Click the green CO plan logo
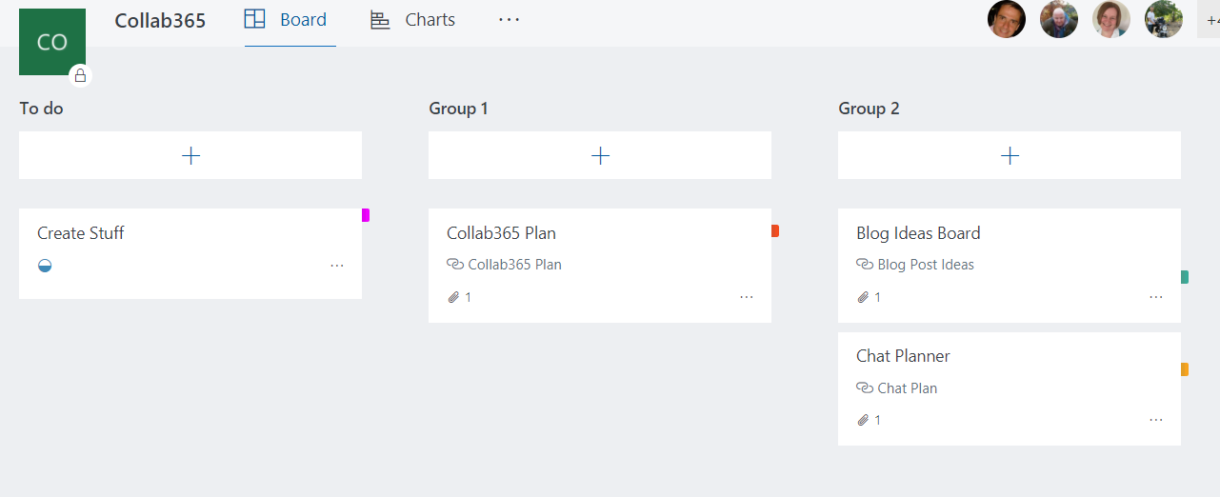 52,42
